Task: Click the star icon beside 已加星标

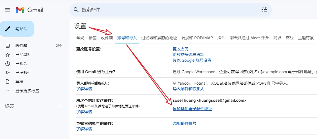Action: [8, 55]
